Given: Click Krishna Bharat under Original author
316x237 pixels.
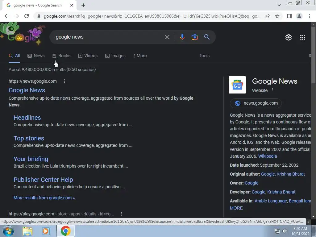Looking at the screenshot, I should 291,174.
